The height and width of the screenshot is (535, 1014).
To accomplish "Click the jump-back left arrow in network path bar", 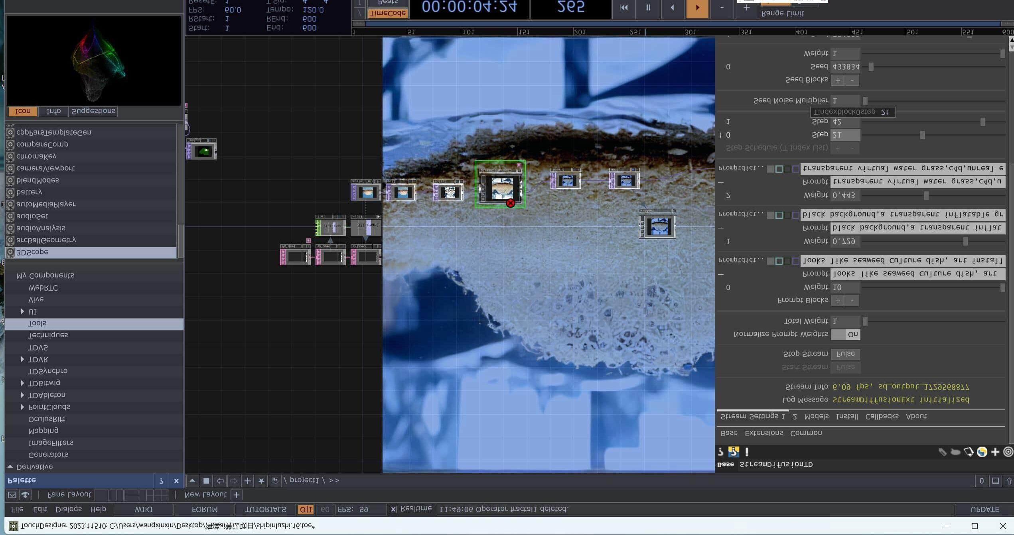I will 220,481.
